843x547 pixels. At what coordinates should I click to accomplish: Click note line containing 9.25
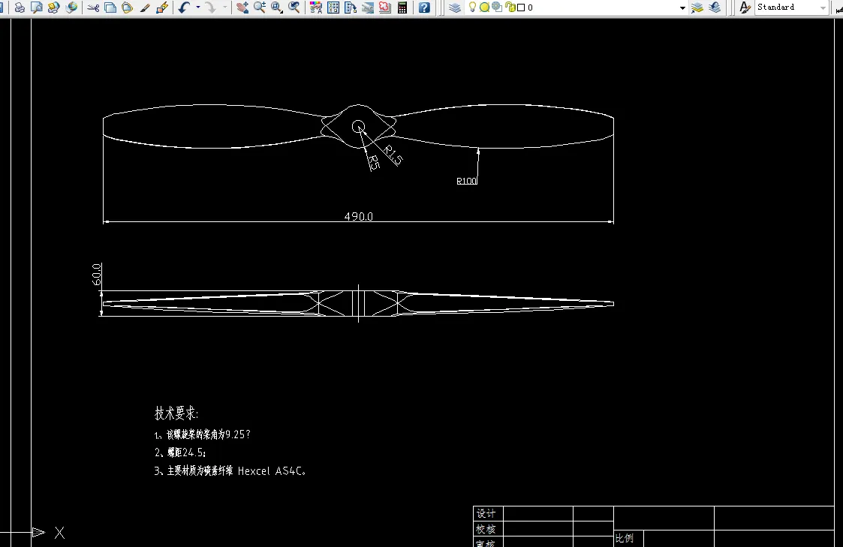[x=202, y=434]
